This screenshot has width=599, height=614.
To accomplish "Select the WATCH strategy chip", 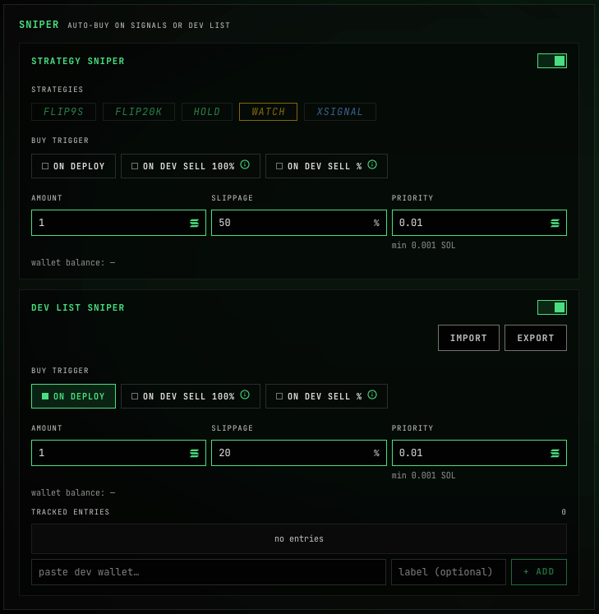I will point(268,112).
